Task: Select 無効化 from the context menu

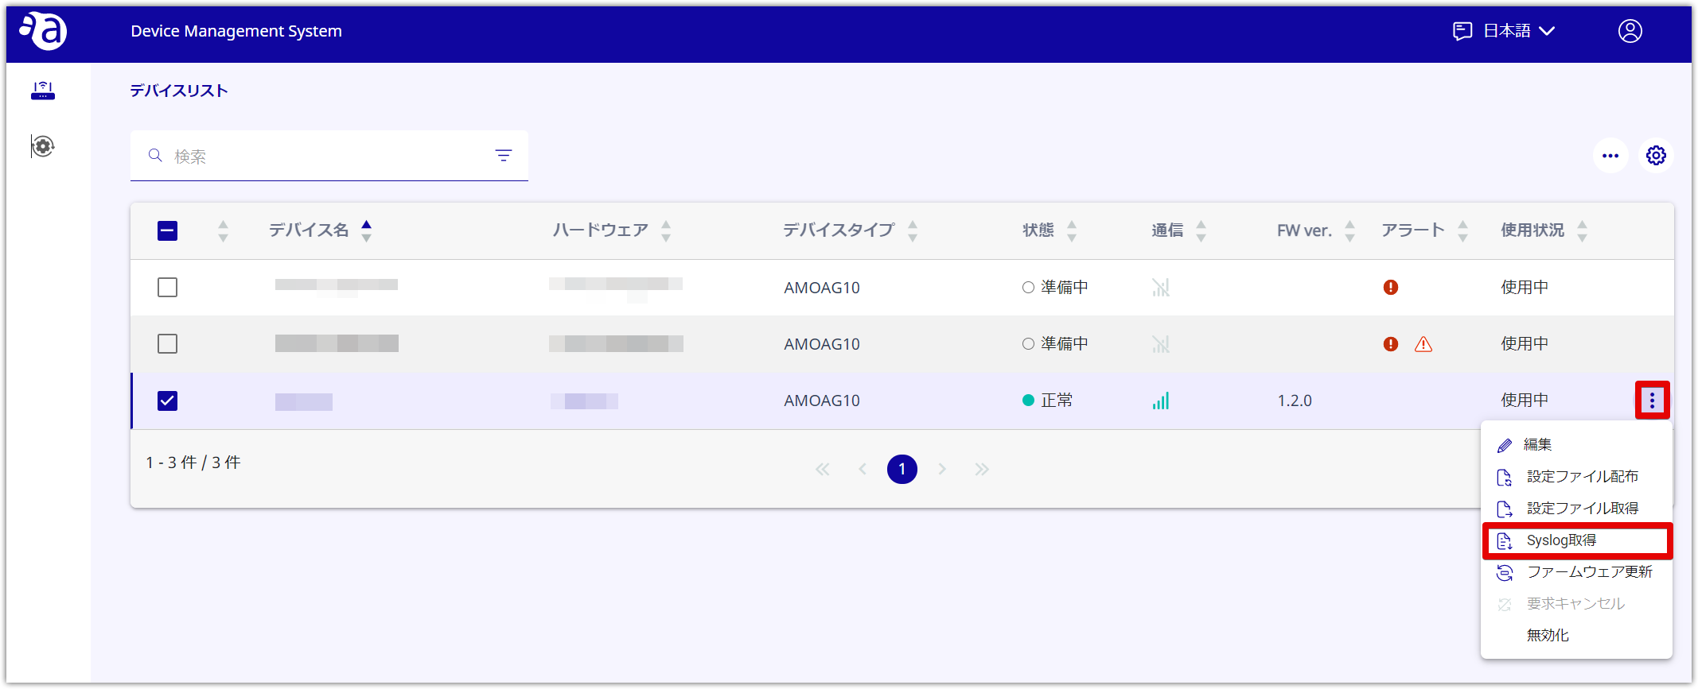Action: [x=1575, y=636]
